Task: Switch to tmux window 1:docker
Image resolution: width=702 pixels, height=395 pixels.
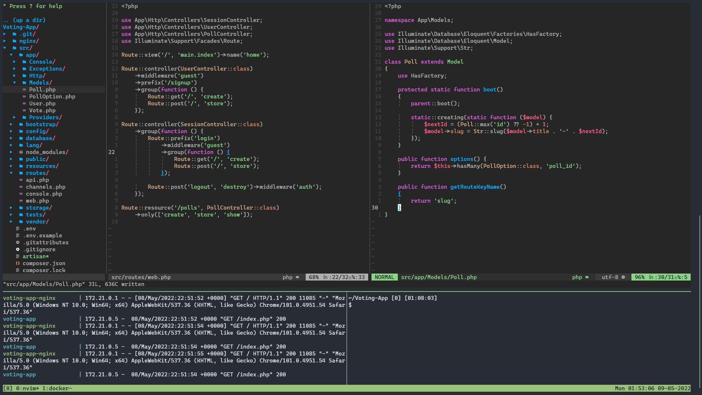Action: click(57, 388)
